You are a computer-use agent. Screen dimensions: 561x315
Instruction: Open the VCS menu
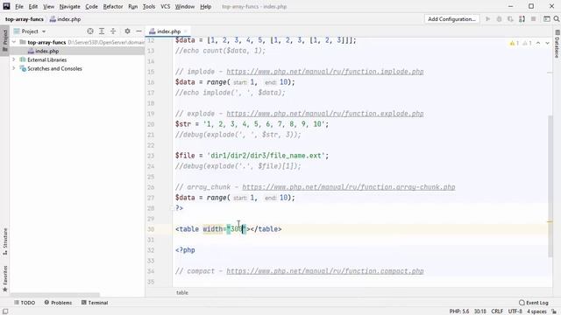166,6
